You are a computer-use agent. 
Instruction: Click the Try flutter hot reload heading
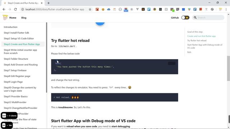pos(70,40)
